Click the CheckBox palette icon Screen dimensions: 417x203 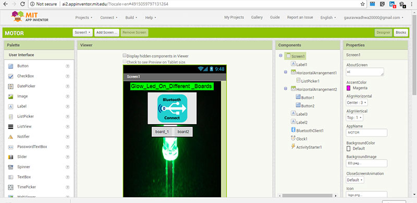point(10,76)
